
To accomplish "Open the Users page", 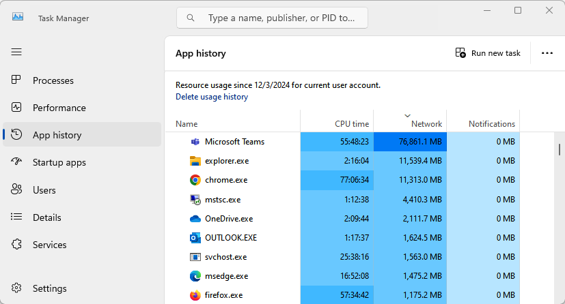I will click(x=82, y=189).
